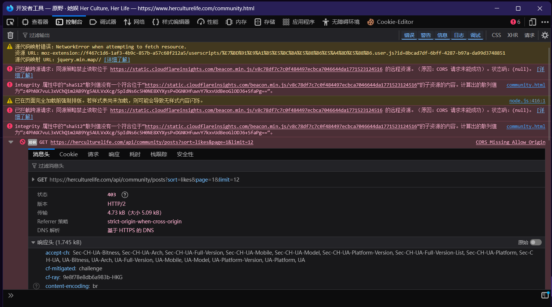The image size is (552, 307).
Task: Collapse the 响应头 response headers section
Action: 33,242
